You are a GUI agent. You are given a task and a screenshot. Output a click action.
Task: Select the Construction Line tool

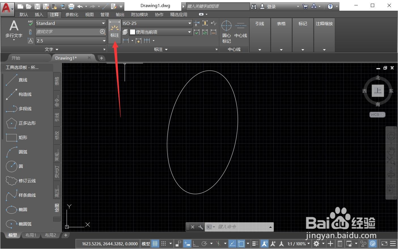click(19, 94)
